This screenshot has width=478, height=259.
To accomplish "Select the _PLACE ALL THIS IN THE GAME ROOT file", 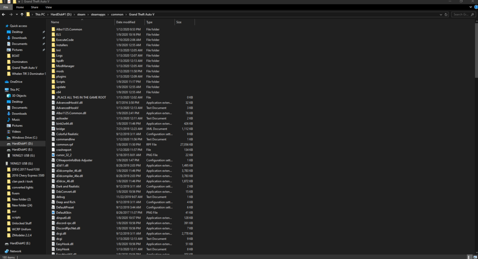I will (81, 97).
